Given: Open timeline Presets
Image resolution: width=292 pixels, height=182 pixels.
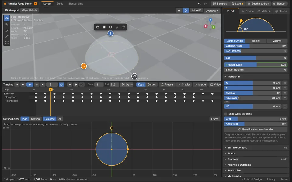Looking at the screenshot, I should pyautogui.click(x=167, y=85).
